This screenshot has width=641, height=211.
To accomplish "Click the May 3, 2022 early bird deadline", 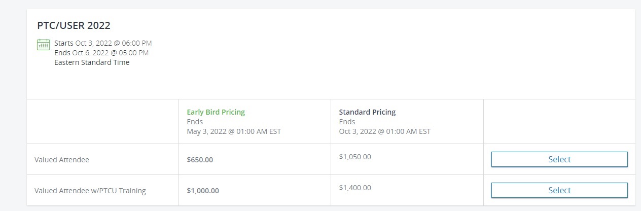I will 234,131.
